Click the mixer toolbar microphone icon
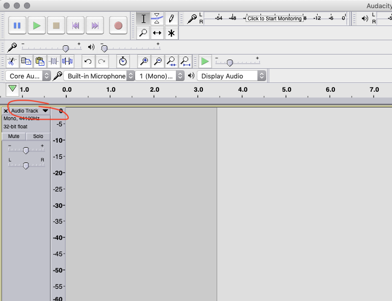Viewport: 392px width, 301px height. point(12,47)
